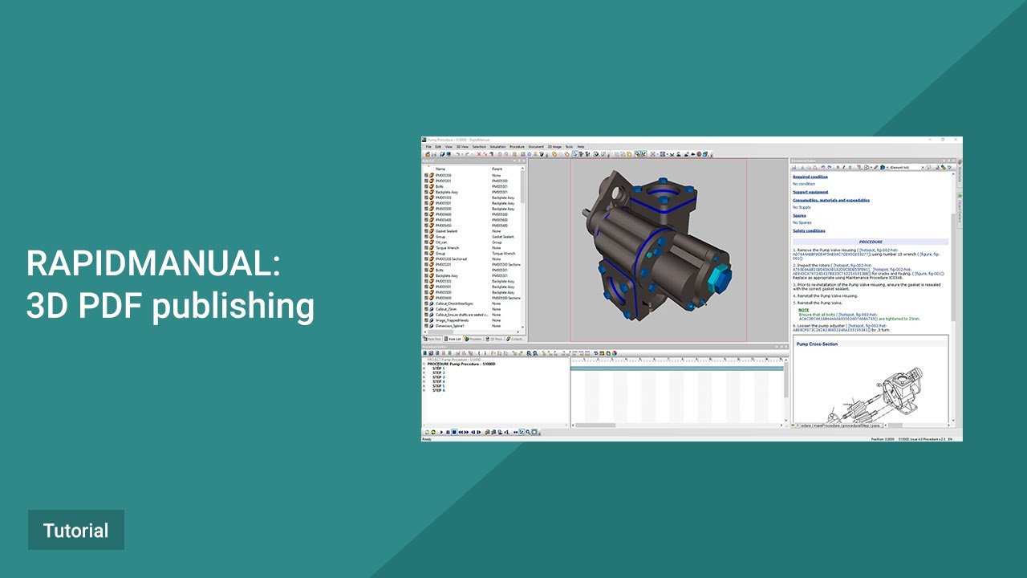Click the rewind icon in simulation toolbar
The height and width of the screenshot is (578, 1027).
click(x=461, y=432)
